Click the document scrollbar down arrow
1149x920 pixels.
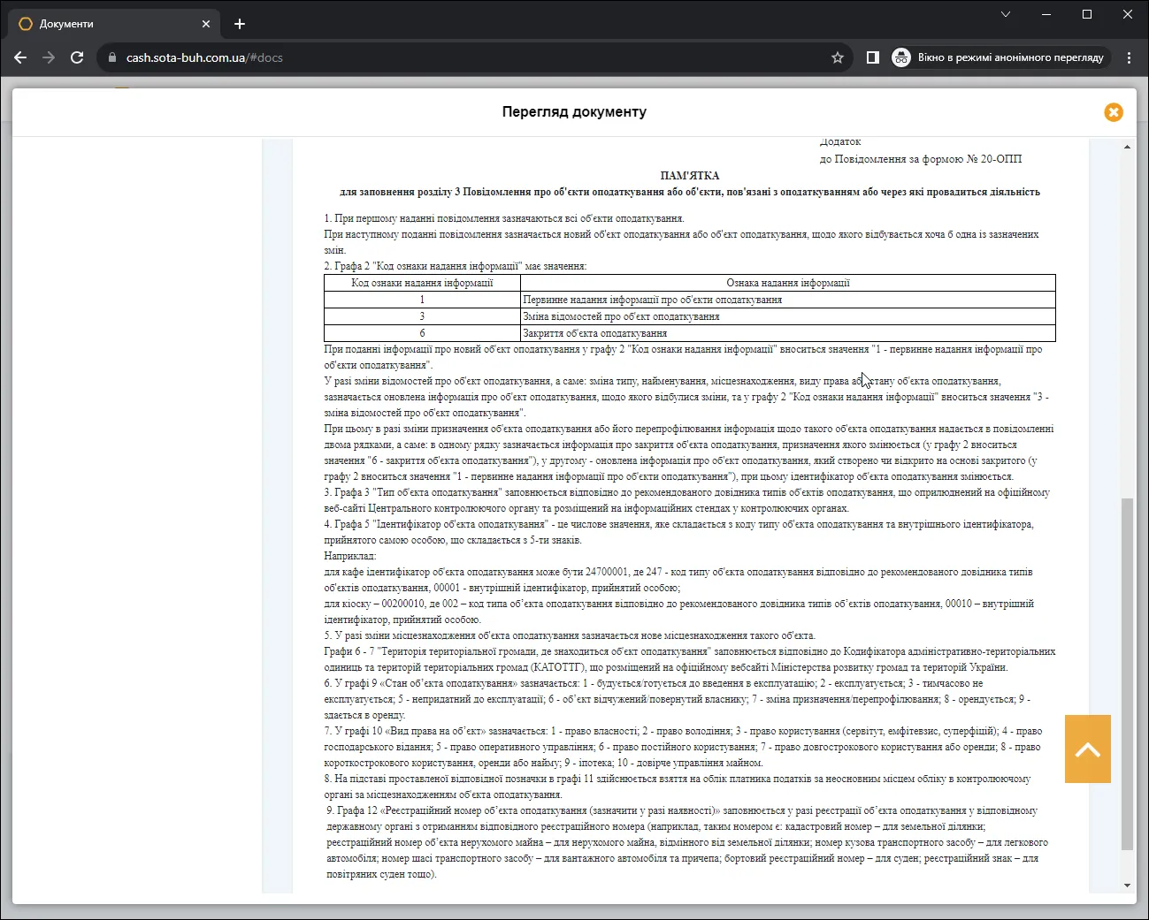tap(1127, 886)
